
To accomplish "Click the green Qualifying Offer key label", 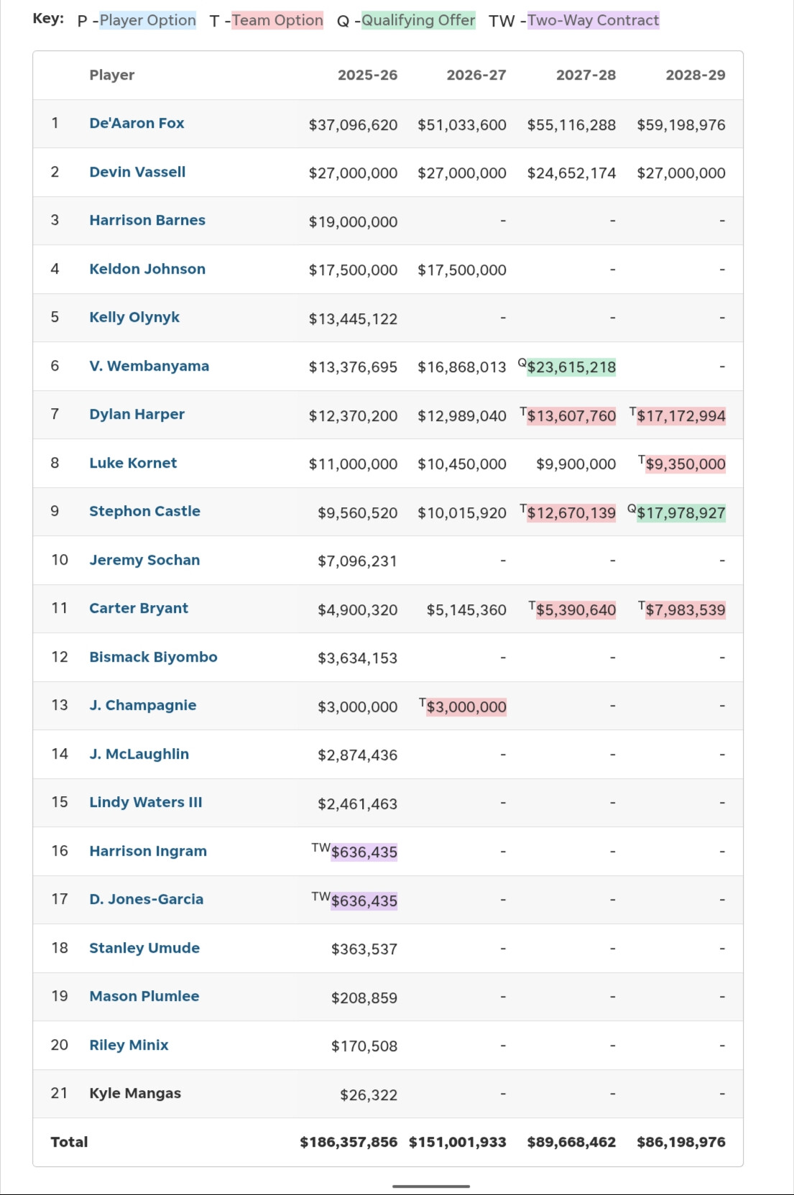I will click(417, 21).
